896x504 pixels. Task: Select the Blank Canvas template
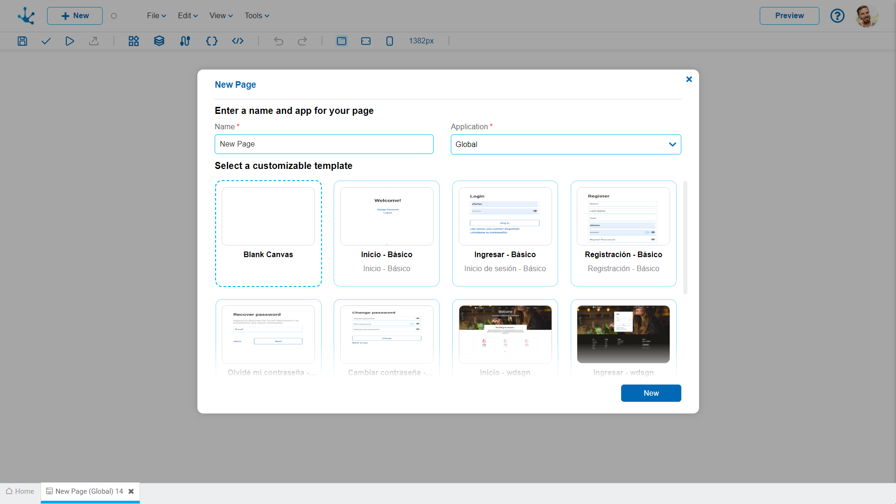268,234
